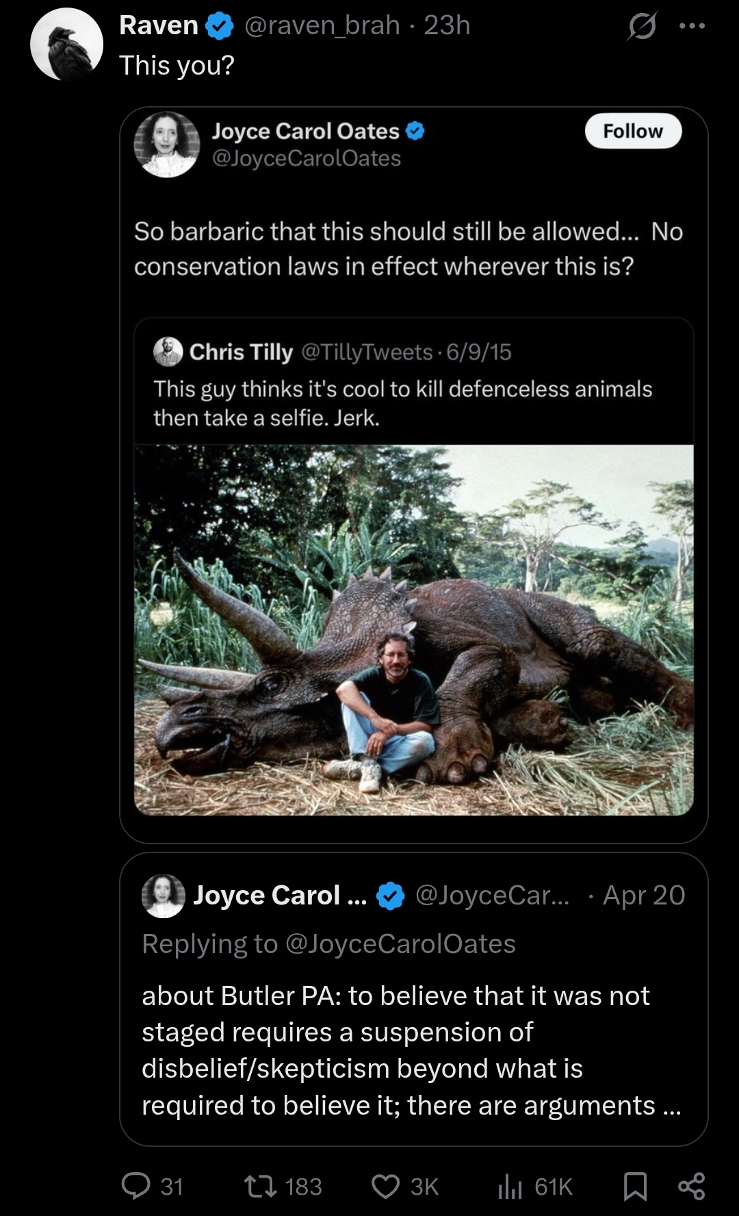739x1216 pixels.
Task: Like the post with heart icon
Action: pyautogui.click(x=385, y=1186)
